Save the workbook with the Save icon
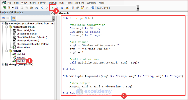Viewport: 188px width, 100px height. click(x=16, y=8)
